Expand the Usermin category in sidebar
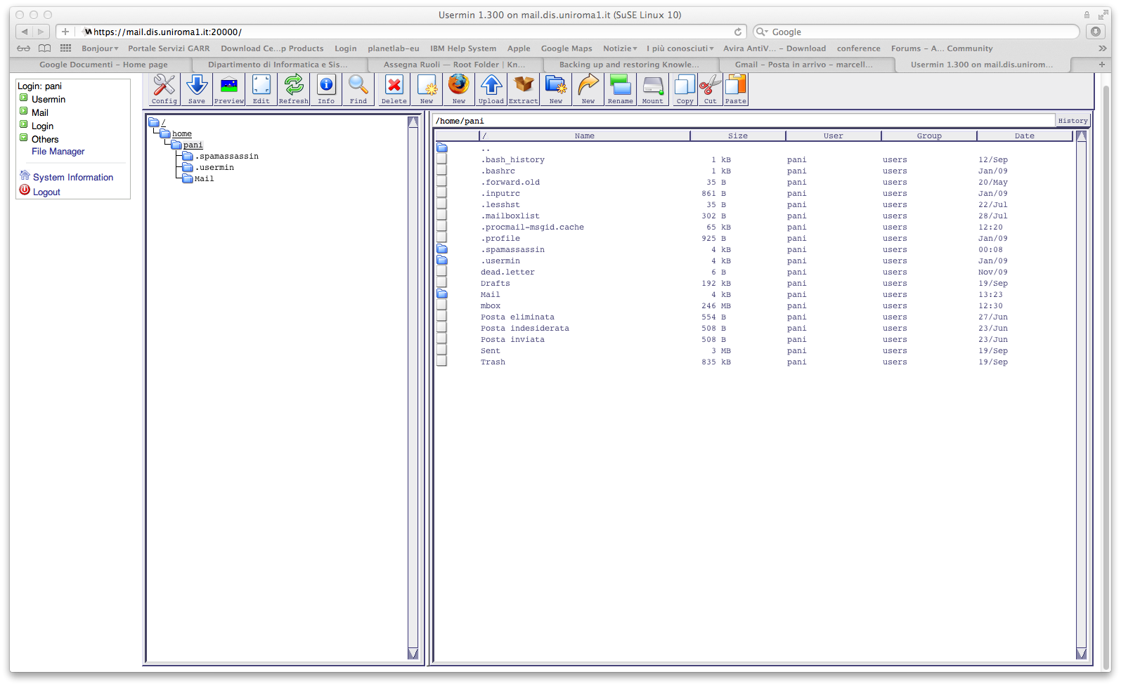 pos(24,99)
